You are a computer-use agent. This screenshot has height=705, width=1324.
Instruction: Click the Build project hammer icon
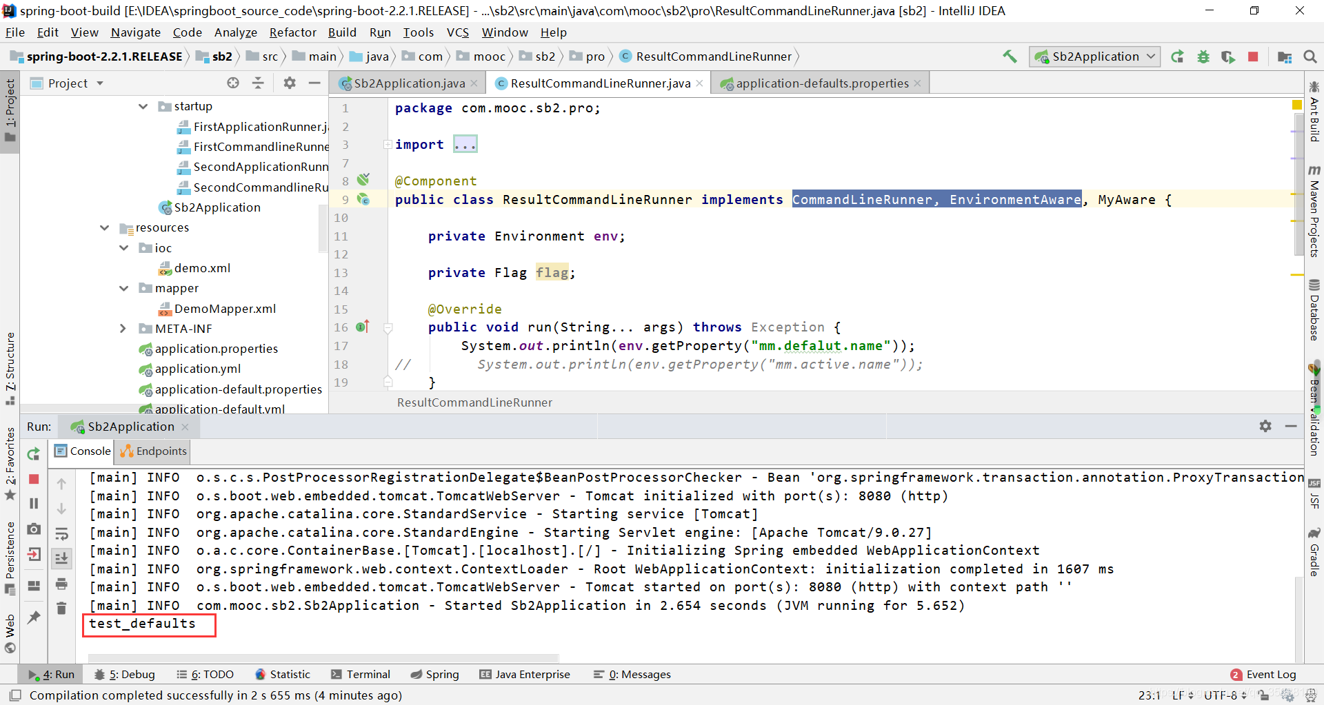[x=1010, y=57]
